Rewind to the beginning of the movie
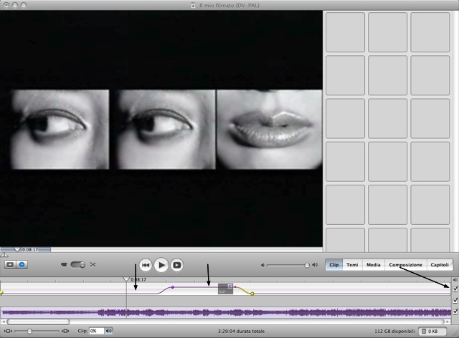This screenshot has height=338, width=459. click(146, 265)
